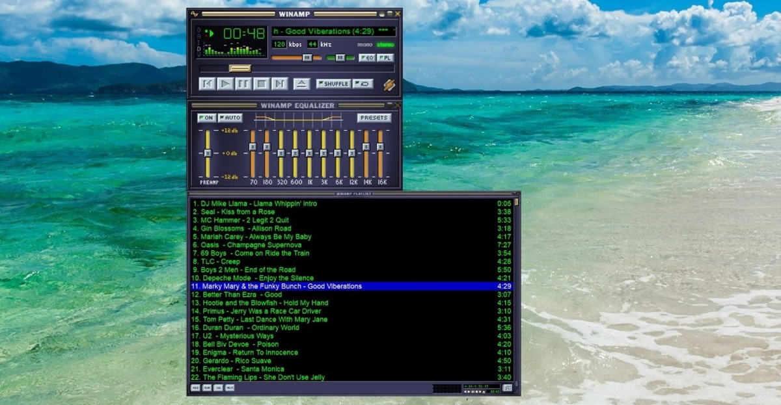Select "18. Bell Biv Devoe - Poison"
This screenshot has width=781, height=405.
point(351,345)
